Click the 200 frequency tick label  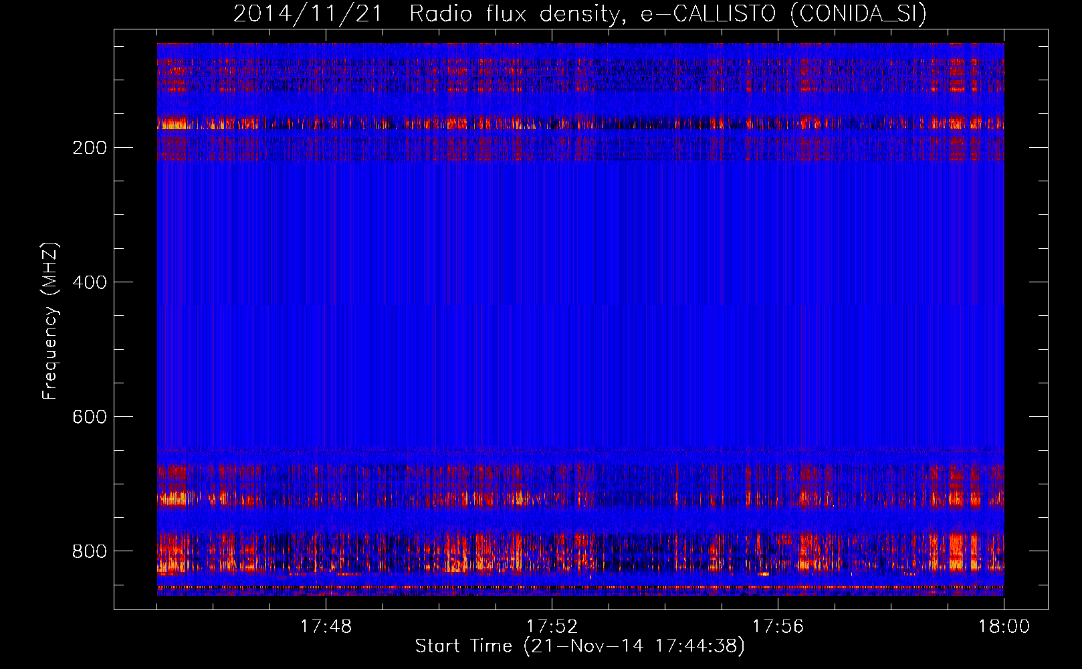90,148
